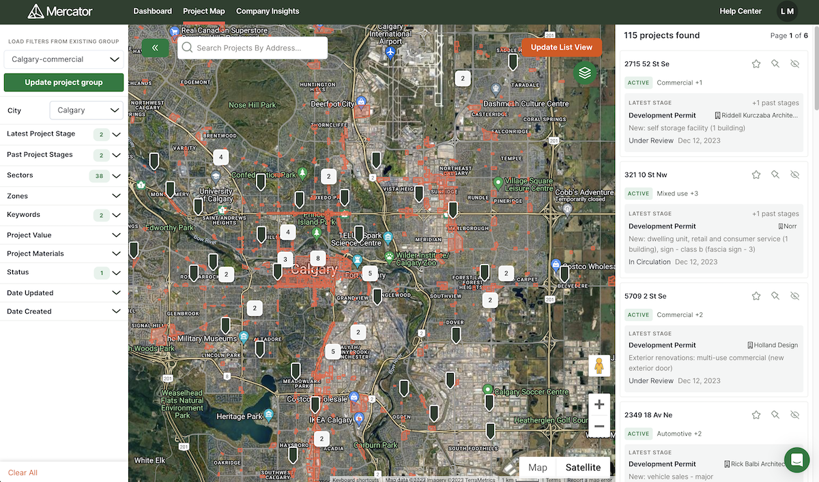Open the Holland Design company link

tap(773, 345)
